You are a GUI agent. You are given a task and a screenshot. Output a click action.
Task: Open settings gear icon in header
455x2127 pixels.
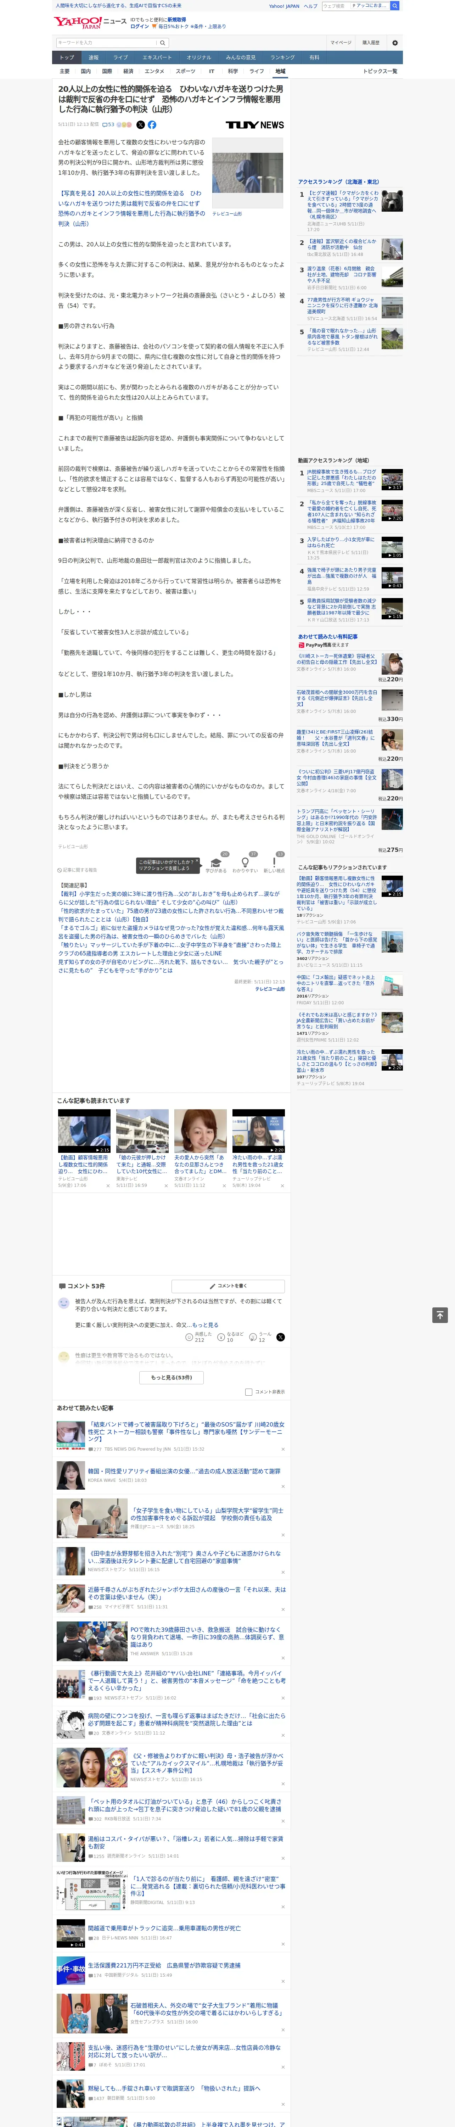[395, 43]
